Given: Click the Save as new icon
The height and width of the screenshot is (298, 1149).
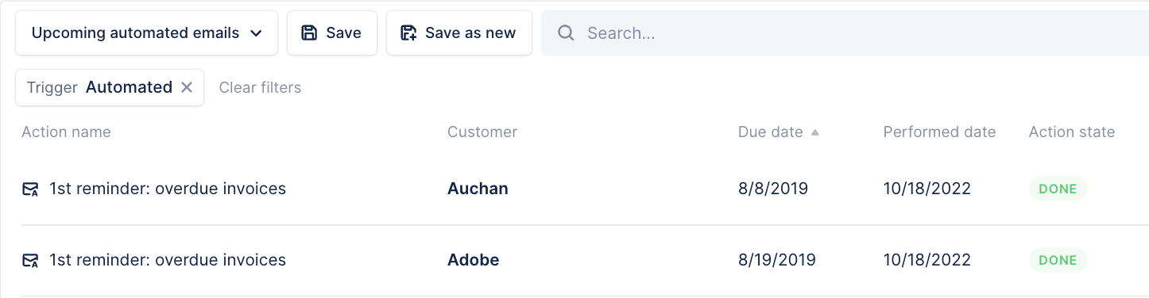Looking at the screenshot, I should click(x=408, y=33).
